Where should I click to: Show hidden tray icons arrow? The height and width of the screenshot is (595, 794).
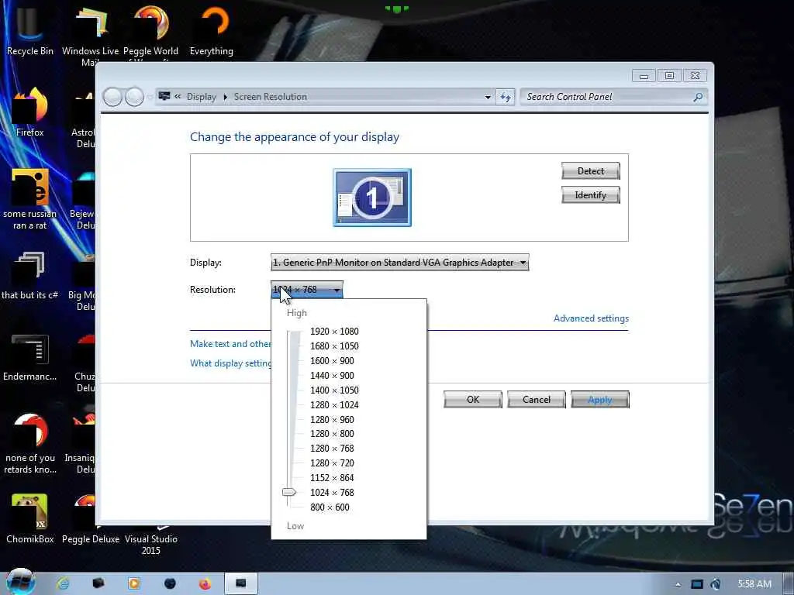[x=678, y=585]
